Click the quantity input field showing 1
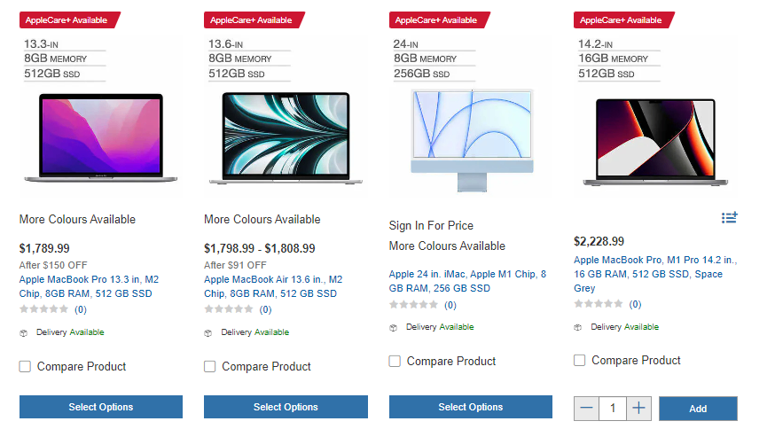775x429 pixels. point(612,409)
